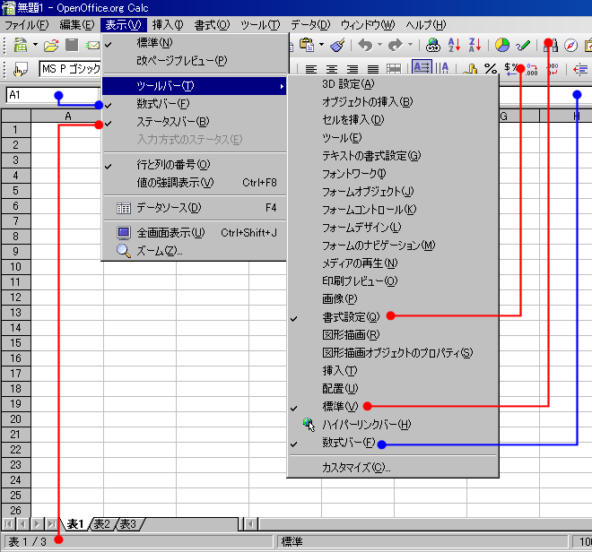Screen dimensions: 592x552
Task: Click Sort Ascending A-Z icon
Action: coord(454,46)
